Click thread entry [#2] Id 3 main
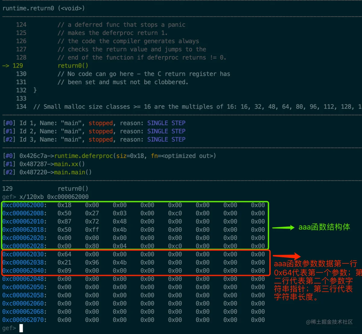 click(x=94, y=139)
